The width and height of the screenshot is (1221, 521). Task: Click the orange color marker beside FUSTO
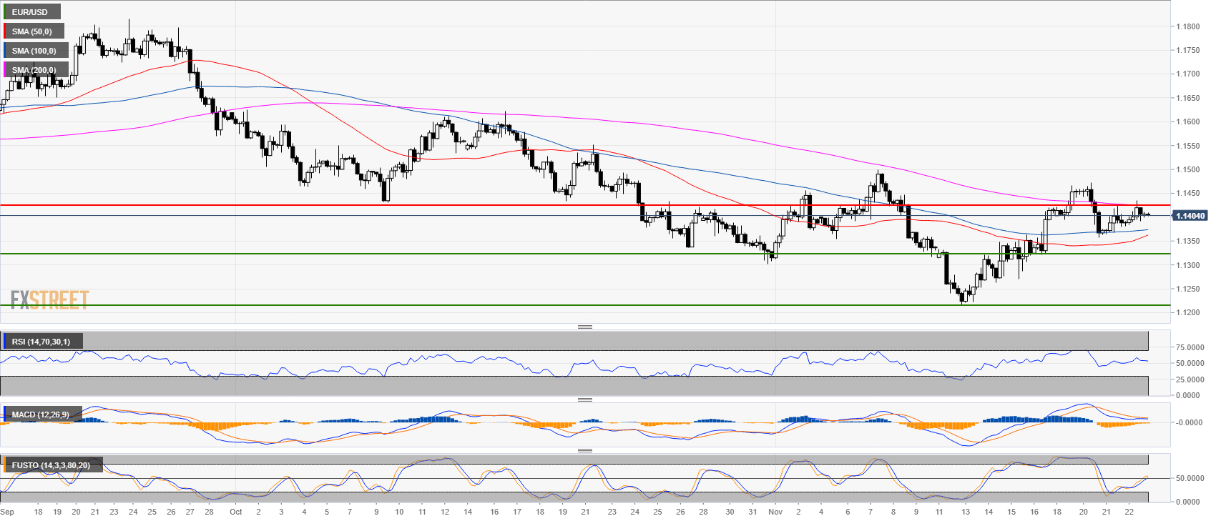[x=4, y=465]
